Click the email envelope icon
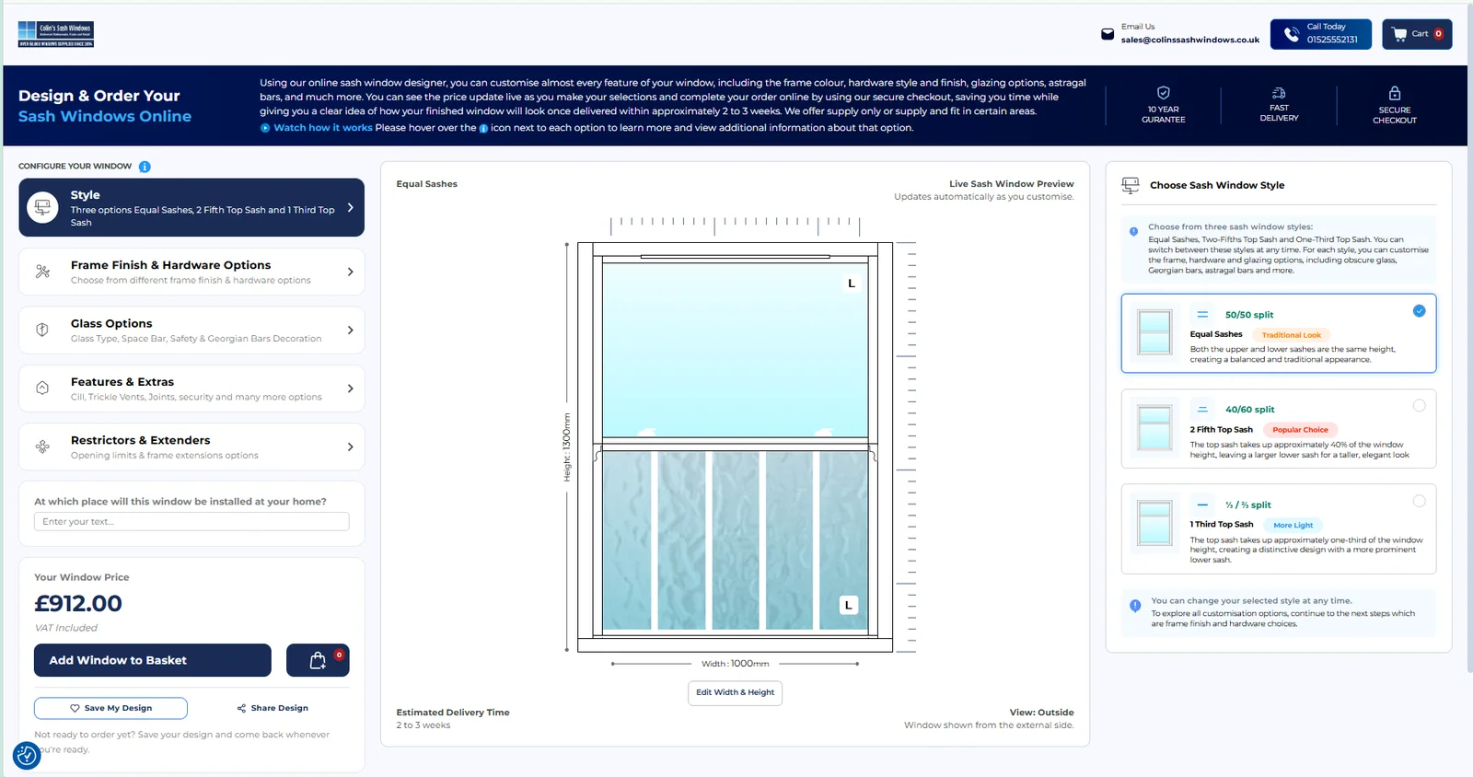 pos(1108,34)
